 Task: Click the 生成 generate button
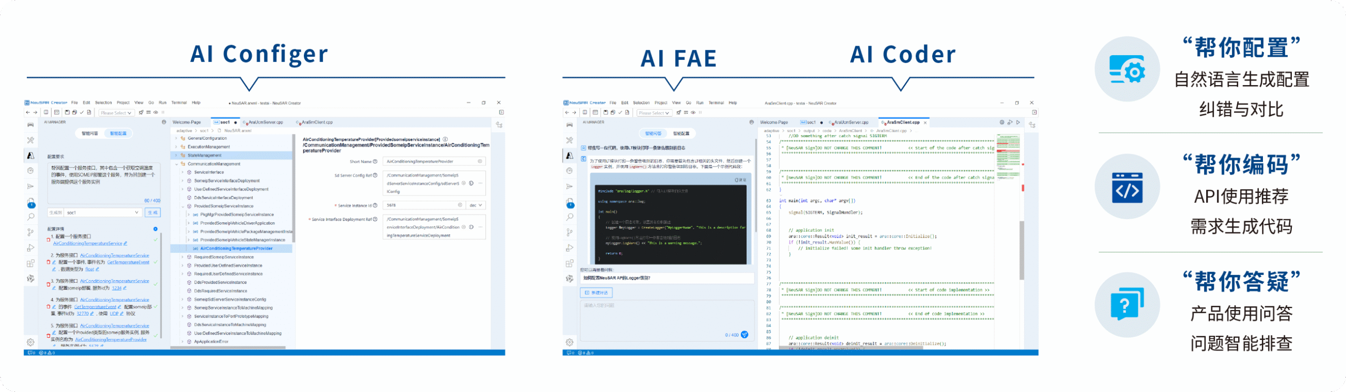pyautogui.click(x=152, y=213)
